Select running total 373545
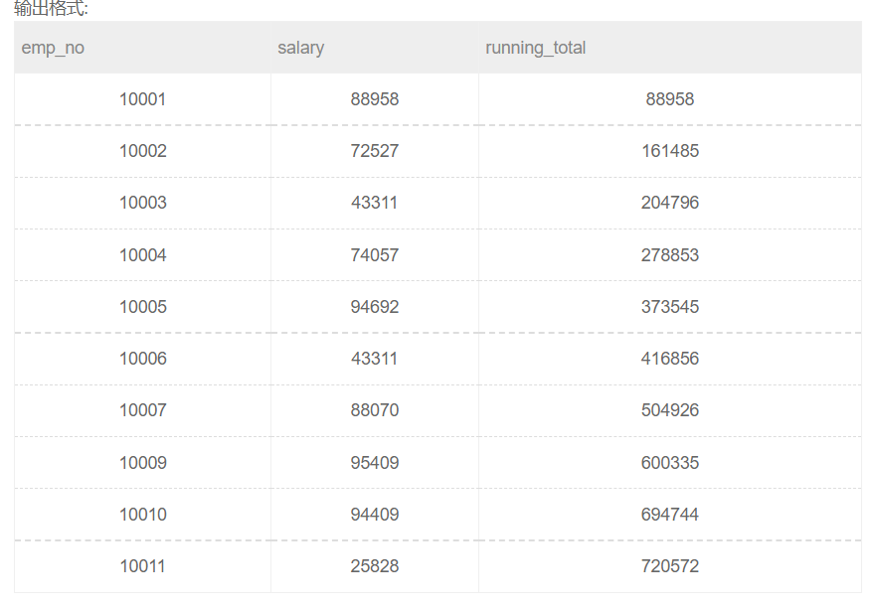 [x=670, y=307]
